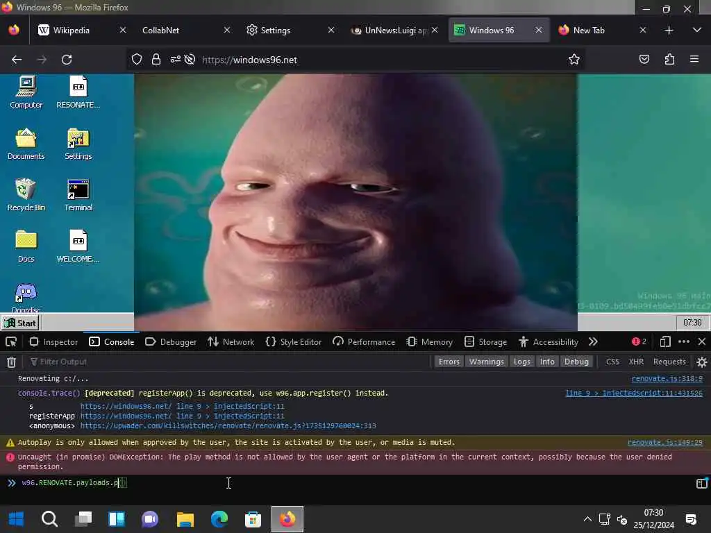The height and width of the screenshot is (533, 711).
Task: Open the Pocket save icon
Action: tap(644, 60)
